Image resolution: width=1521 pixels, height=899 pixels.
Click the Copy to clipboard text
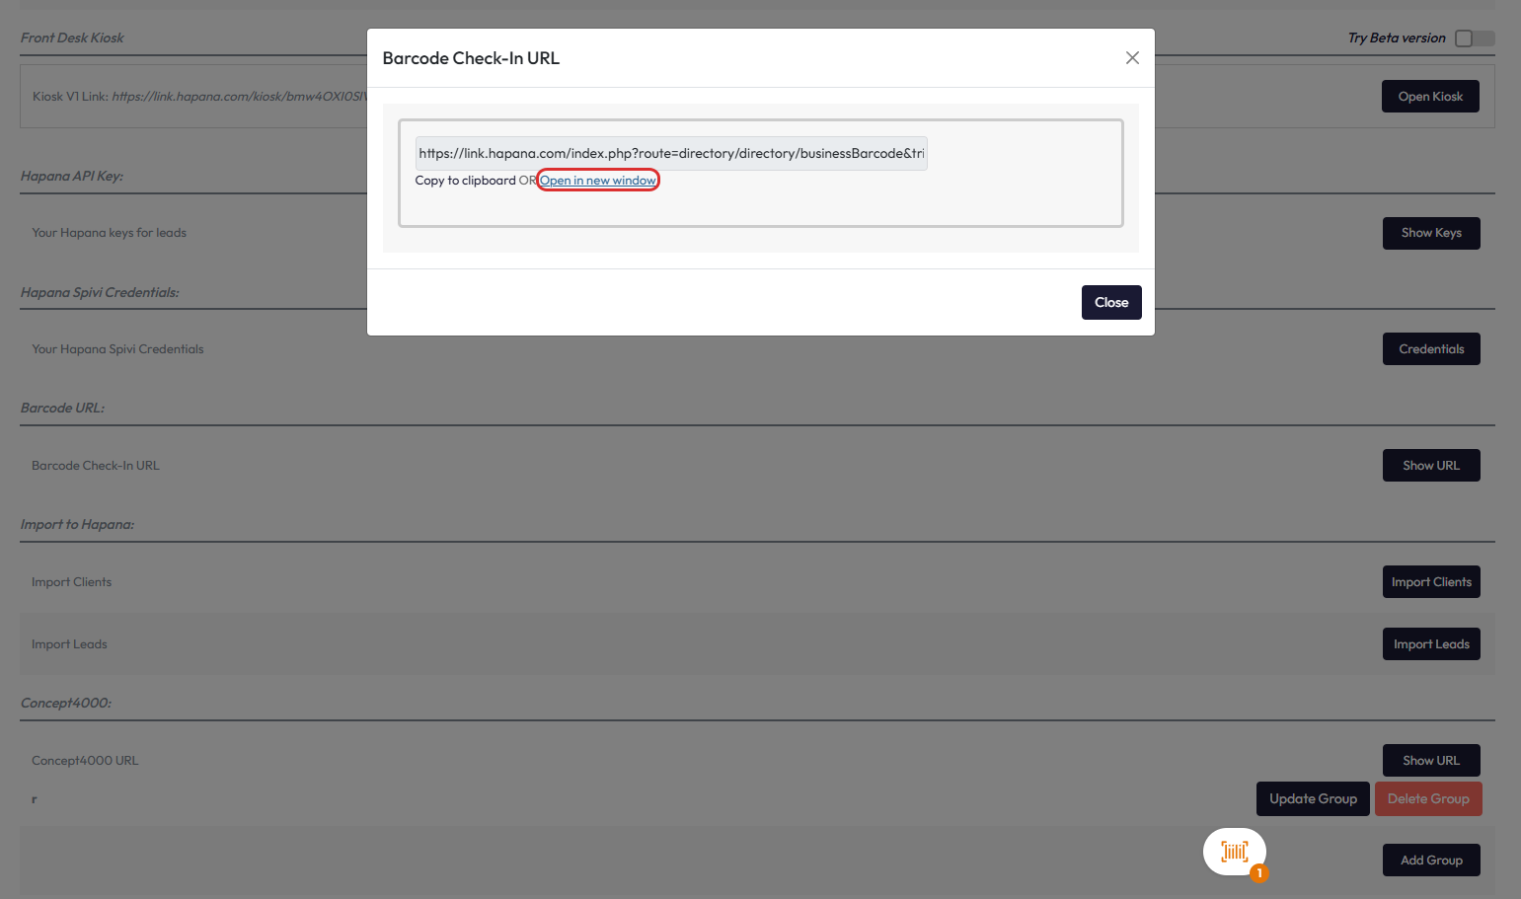pos(465,181)
